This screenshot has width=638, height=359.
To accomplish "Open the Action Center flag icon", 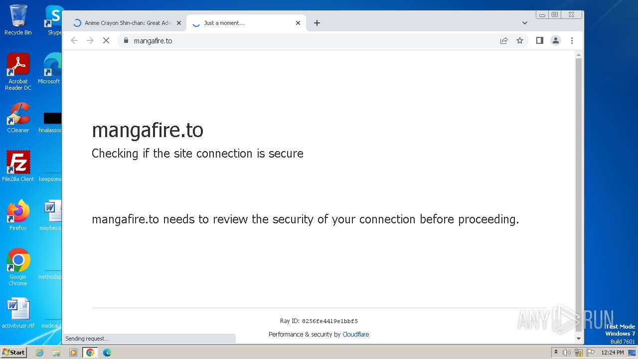I will pyautogui.click(x=590, y=353).
